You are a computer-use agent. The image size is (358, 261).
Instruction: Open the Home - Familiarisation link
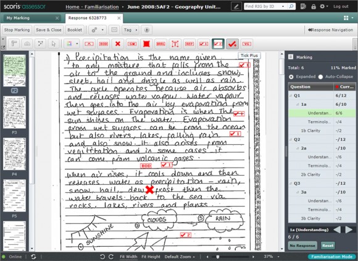[92, 7]
